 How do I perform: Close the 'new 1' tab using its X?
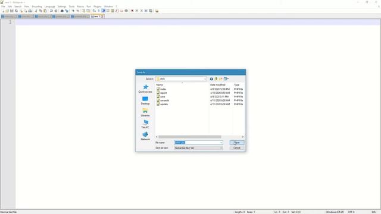[x=102, y=17]
